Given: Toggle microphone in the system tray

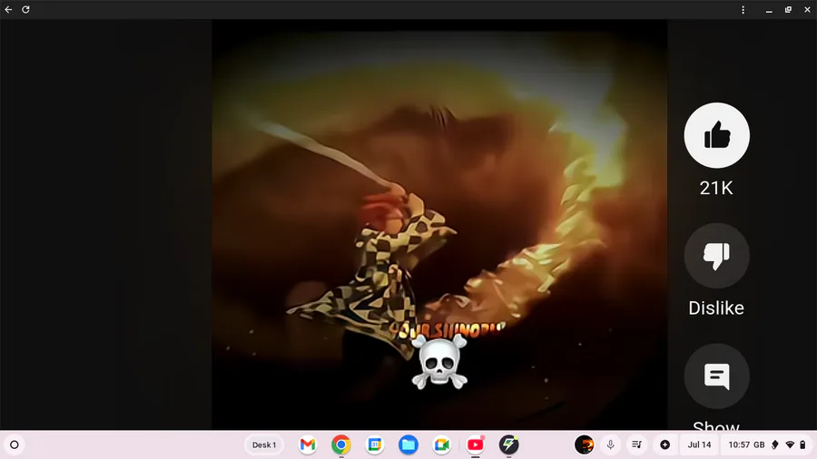Looking at the screenshot, I should pyautogui.click(x=610, y=444).
